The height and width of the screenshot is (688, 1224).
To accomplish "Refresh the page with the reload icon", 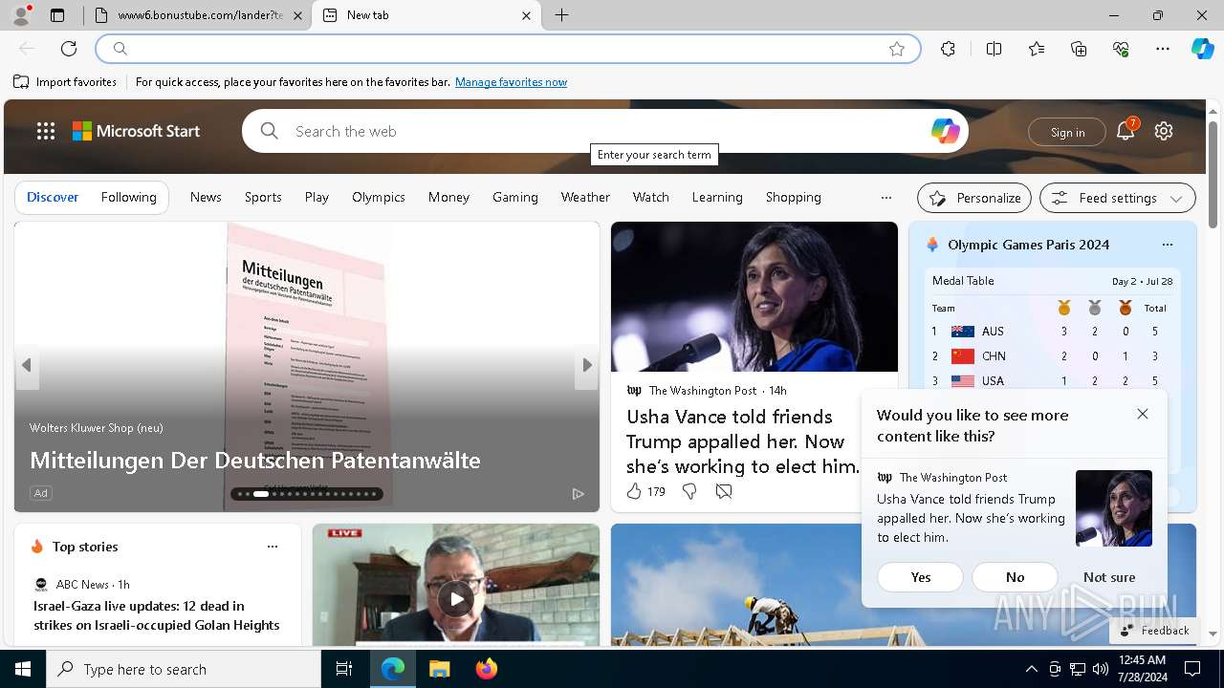I will click(69, 49).
